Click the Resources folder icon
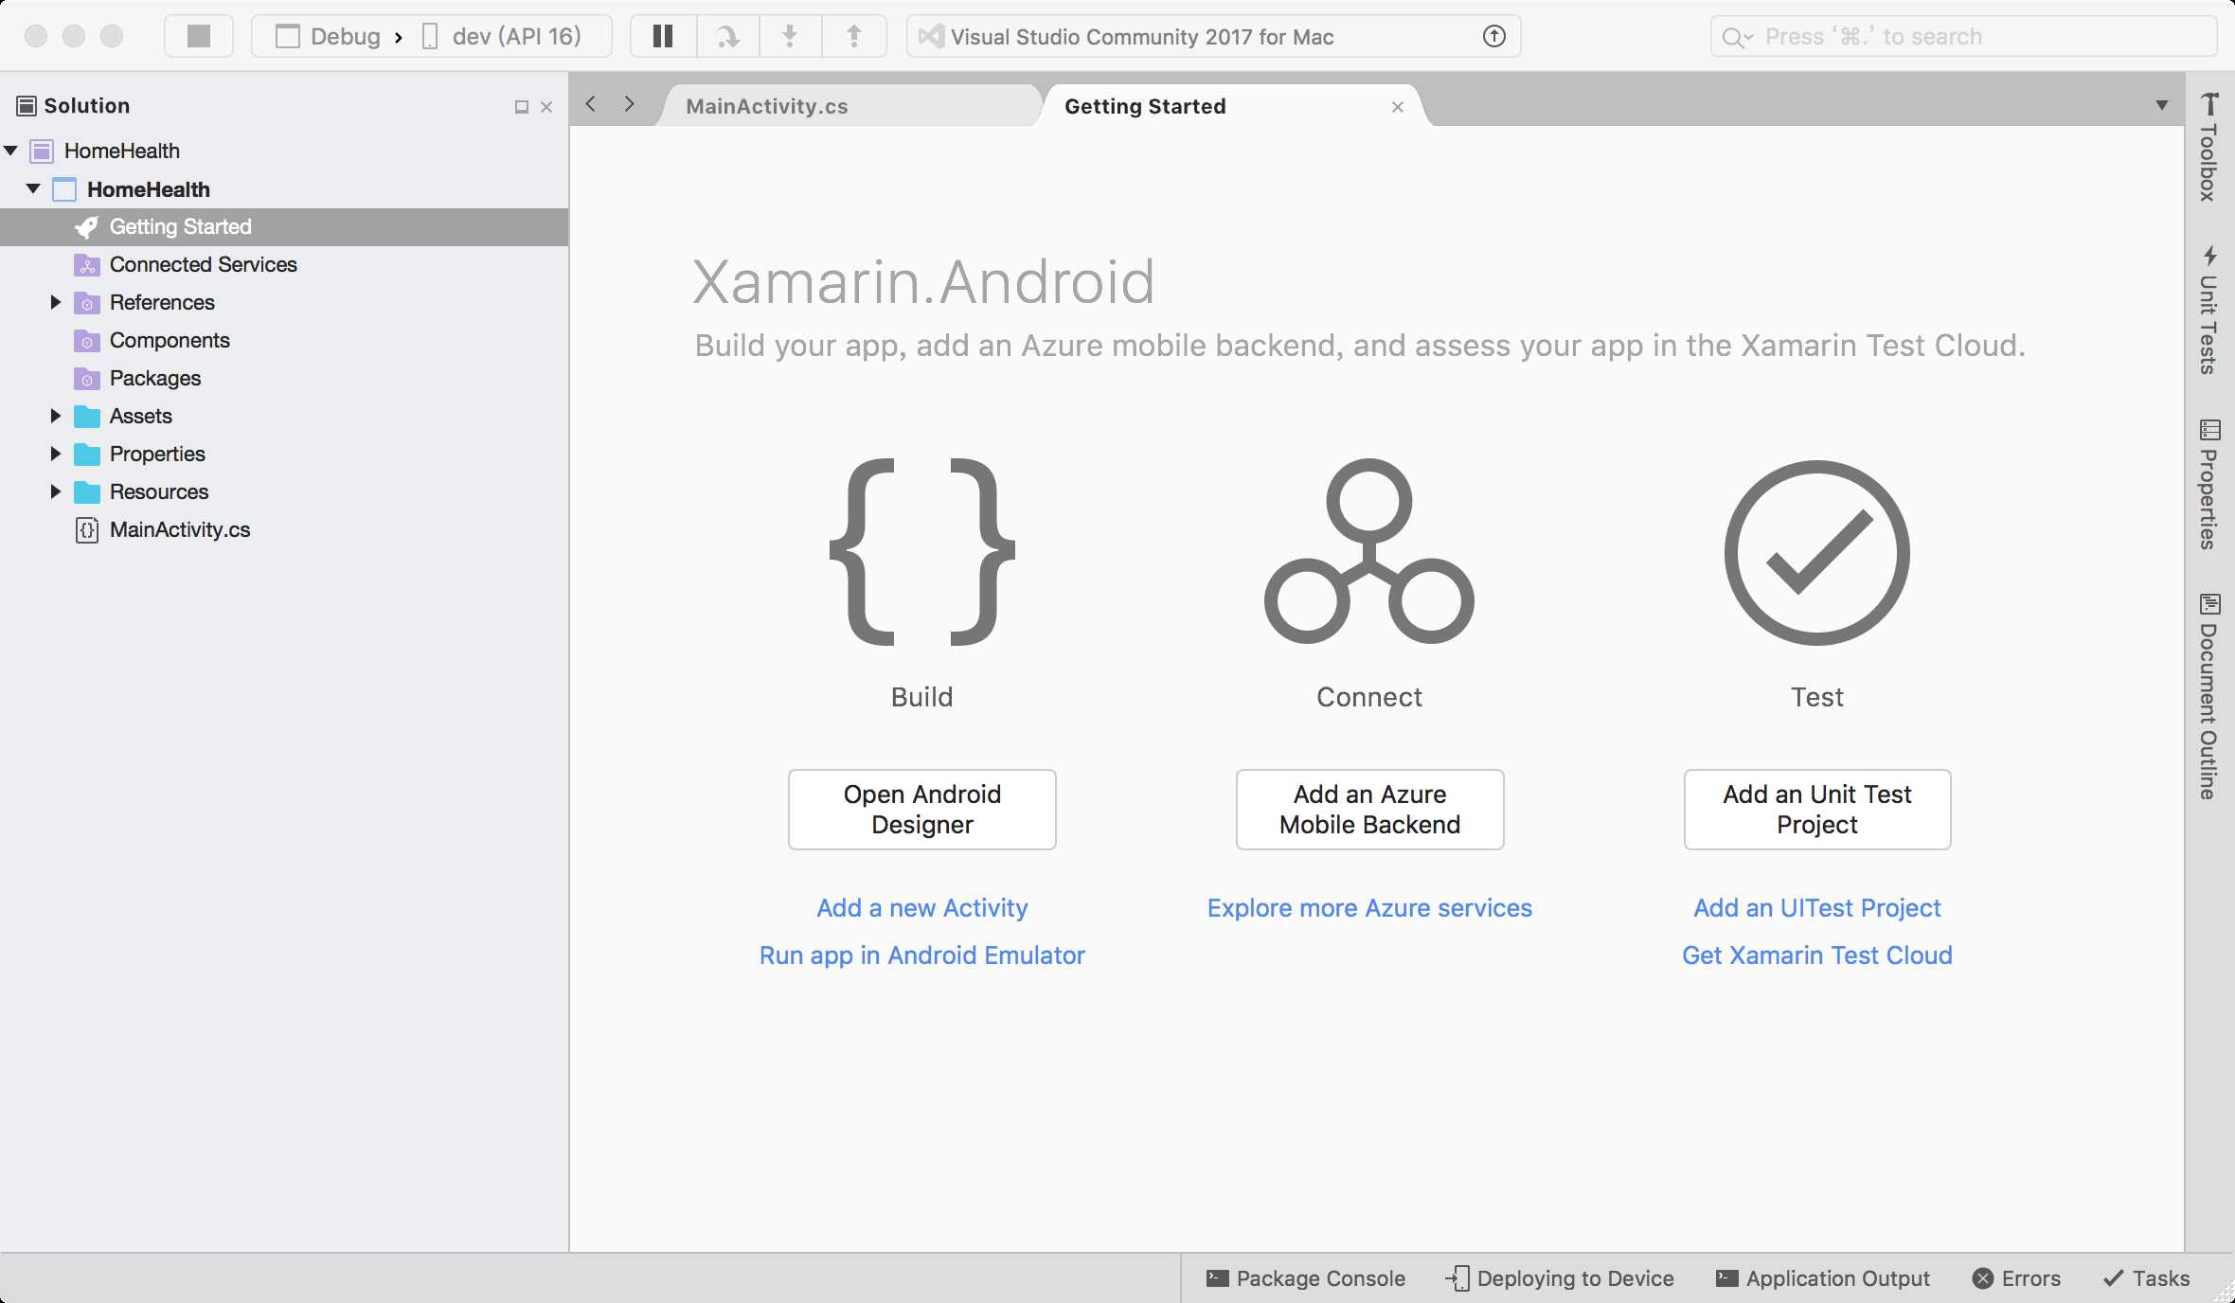Viewport: 2235px width, 1303px height. point(87,492)
